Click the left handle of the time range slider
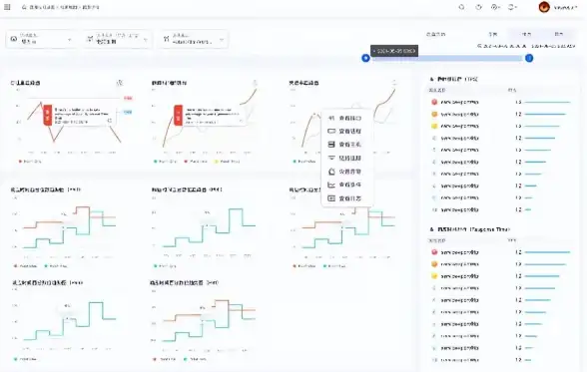This screenshot has height=372, width=587. pos(365,58)
